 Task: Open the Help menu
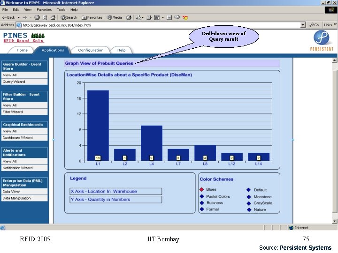click(x=74, y=10)
